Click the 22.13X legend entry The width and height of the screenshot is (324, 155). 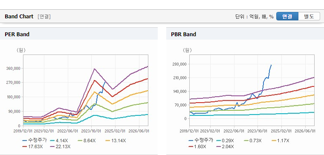pos(61,147)
